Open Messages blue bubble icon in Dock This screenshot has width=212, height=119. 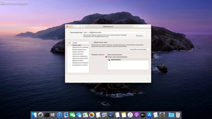79,115
